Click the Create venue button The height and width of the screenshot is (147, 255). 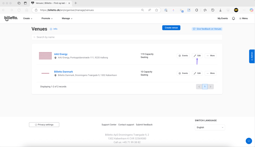(171, 28)
